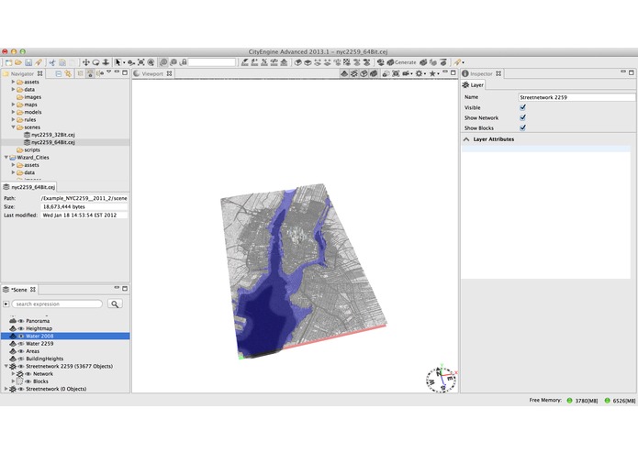Click the compass navigation gizmo in viewport

[441, 378]
